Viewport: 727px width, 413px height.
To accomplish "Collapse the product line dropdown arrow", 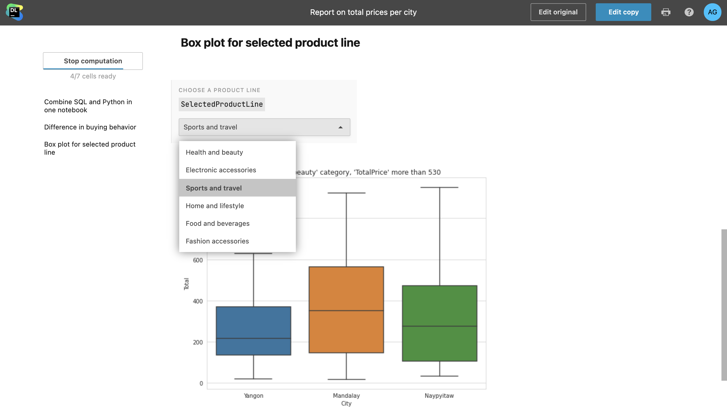I will [x=341, y=127].
